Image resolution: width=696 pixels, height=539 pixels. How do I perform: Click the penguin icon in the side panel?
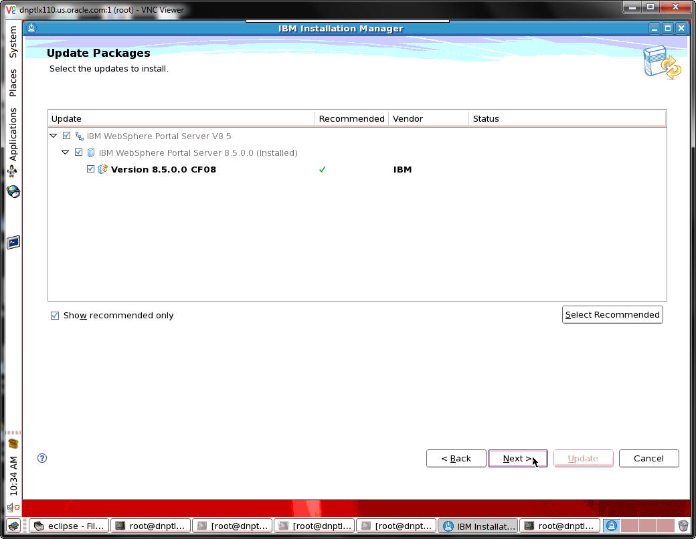pyautogui.click(x=13, y=171)
